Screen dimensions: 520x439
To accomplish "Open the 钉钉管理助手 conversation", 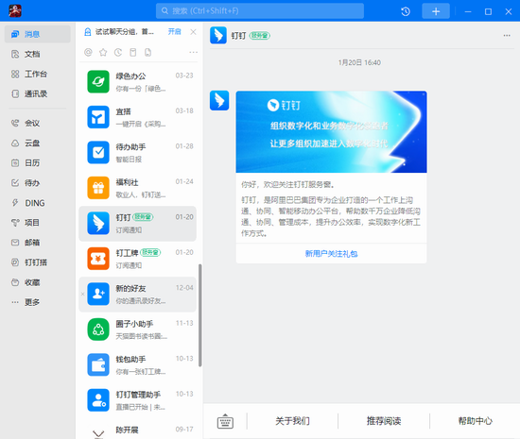I will pyautogui.click(x=138, y=400).
